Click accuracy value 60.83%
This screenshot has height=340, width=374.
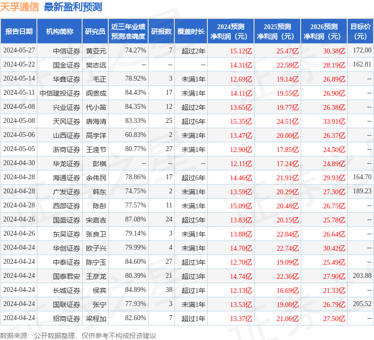(x=136, y=135)
